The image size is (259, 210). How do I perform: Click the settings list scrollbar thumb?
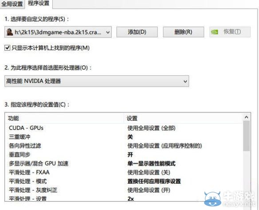pyautogui.click(x=247, y=136)
